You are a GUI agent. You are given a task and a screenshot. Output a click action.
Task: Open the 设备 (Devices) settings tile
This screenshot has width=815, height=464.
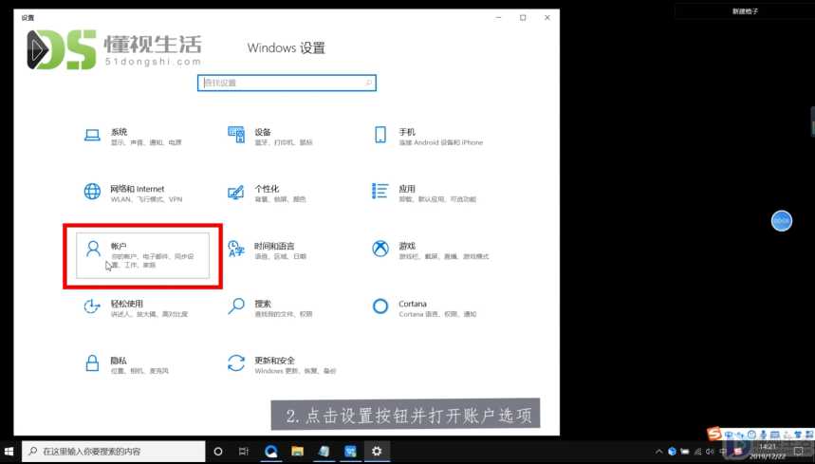[270, 136]
